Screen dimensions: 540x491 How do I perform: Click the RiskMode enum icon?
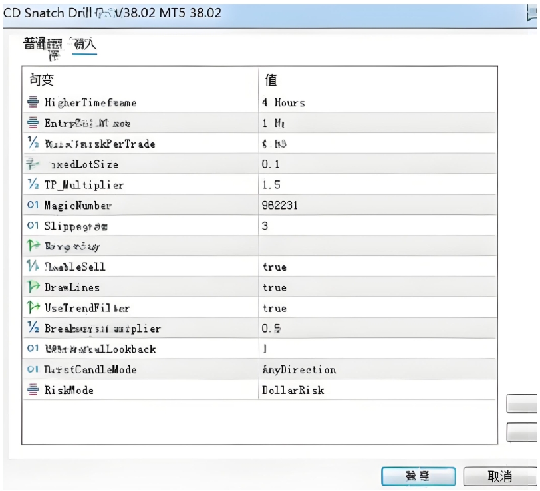(33, 391)
